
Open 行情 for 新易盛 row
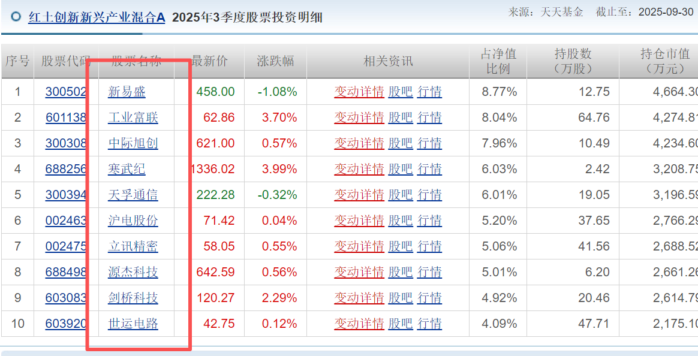(x=429, y=92)
